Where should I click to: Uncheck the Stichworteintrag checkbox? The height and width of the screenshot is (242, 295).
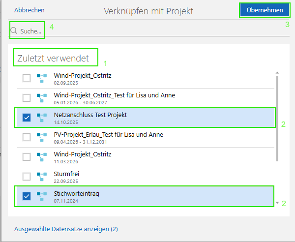(27, 196)
